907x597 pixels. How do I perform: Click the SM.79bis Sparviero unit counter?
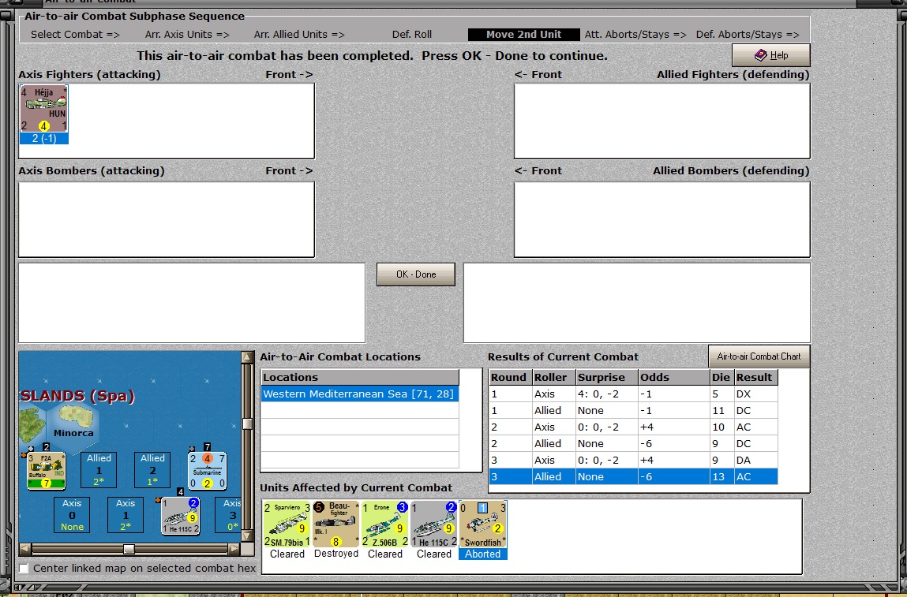coord(287,524)
